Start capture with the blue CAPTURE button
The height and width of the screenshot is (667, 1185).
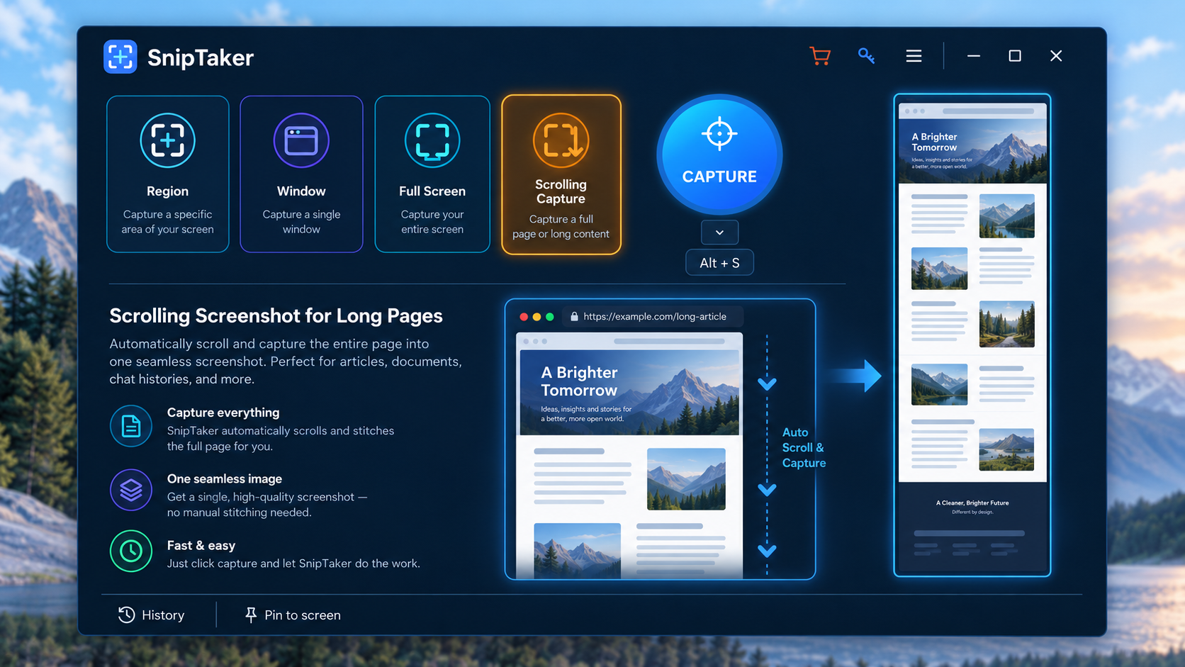tap(719, 155)
